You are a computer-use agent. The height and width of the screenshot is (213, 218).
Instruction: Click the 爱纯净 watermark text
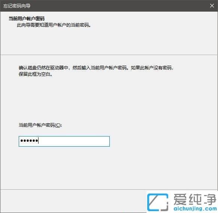tap(195, 199)
